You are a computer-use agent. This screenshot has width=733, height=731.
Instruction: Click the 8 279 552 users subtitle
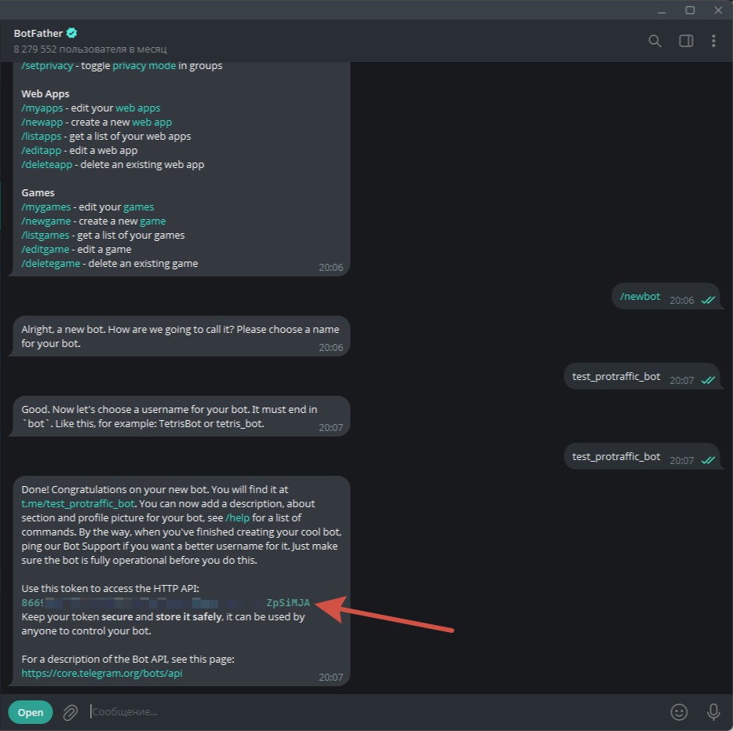click(x=89, y=49)
